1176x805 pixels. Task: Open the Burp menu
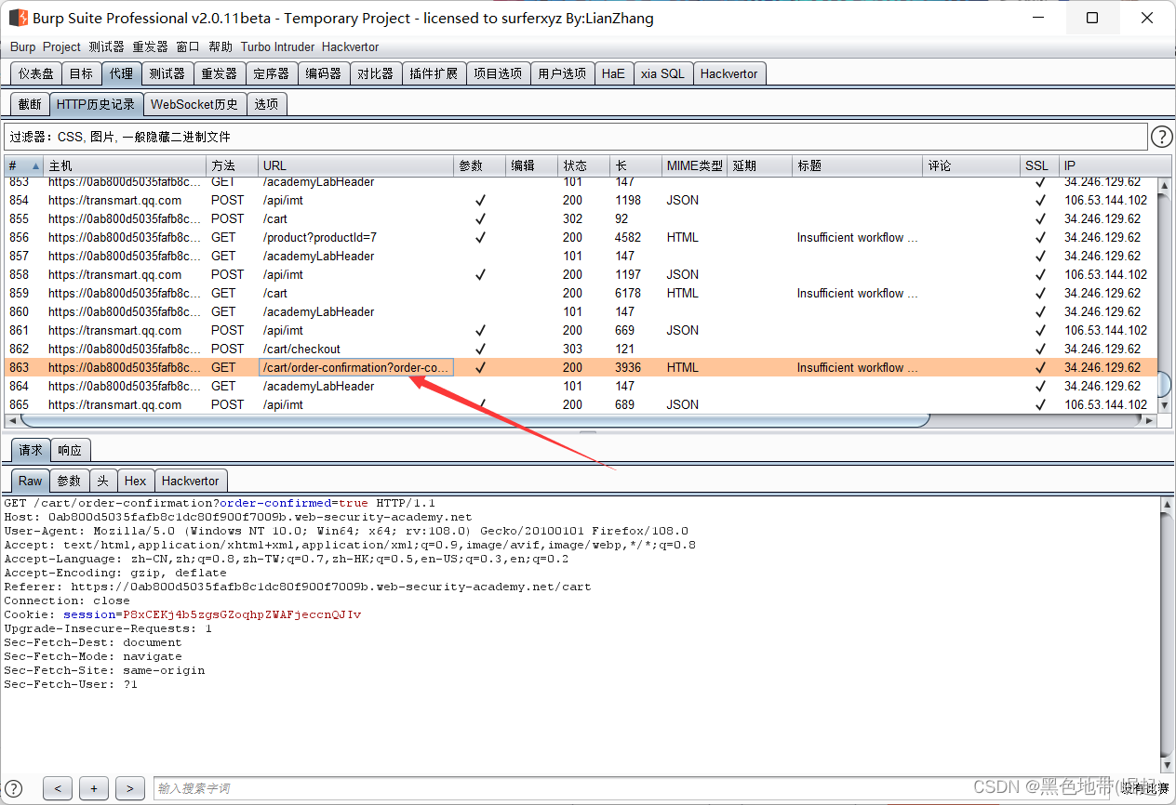click(x=22, y=46)
